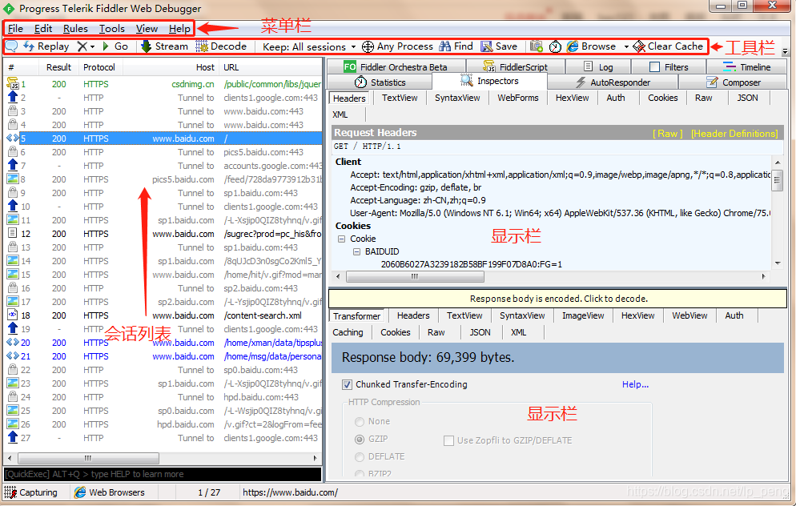Screen dimensions: 796x506
Task: Toggle the Capturing status bar indicator
Action: coord(31,492)
